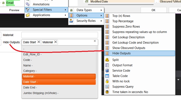Viewport: 181px width, 100px height.
Task: Open the Annotations menu entry
Action: [x=46, y=4]
